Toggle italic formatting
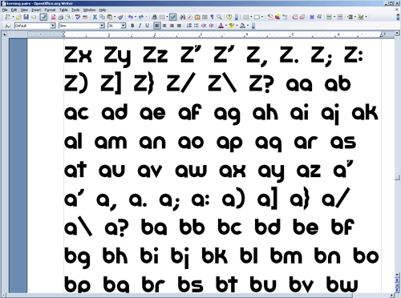Screen dimensions: 401x298 tap(140, 26)
